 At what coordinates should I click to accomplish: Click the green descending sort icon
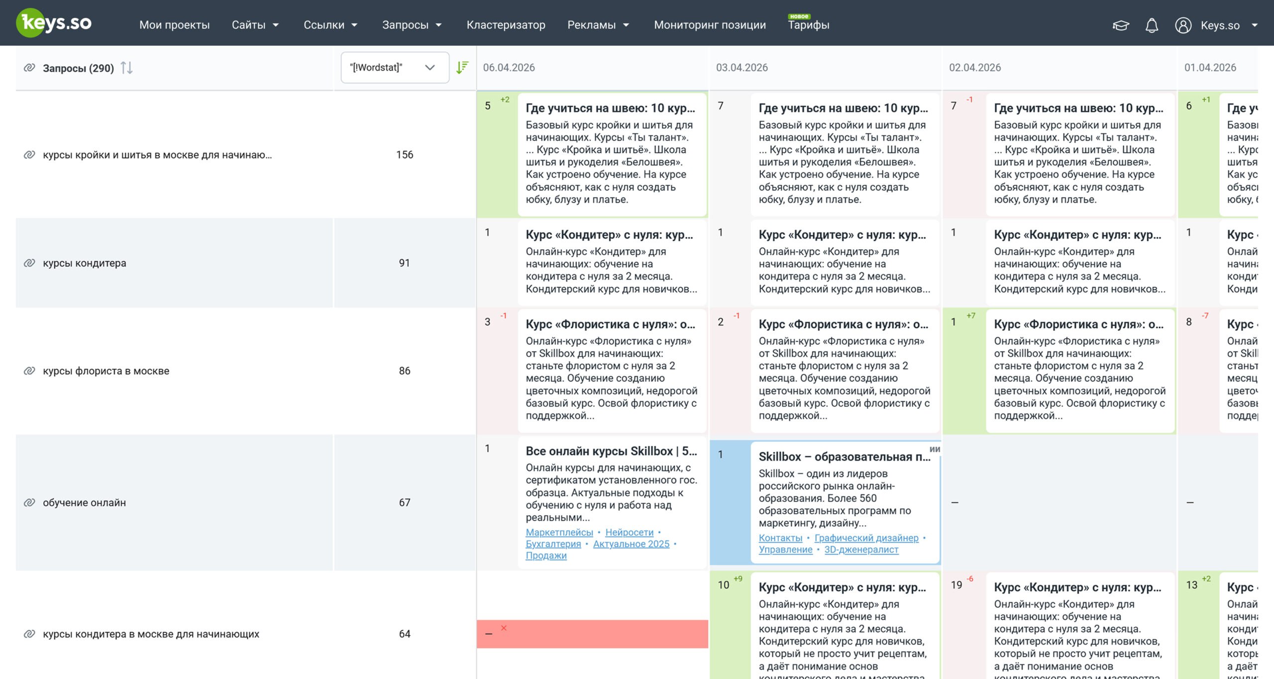[x=462, y=67]
